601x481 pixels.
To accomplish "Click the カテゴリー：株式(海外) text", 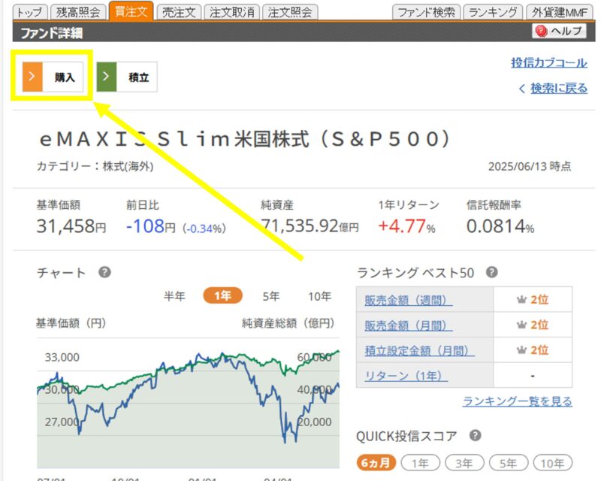I will [x=95, y=166].
